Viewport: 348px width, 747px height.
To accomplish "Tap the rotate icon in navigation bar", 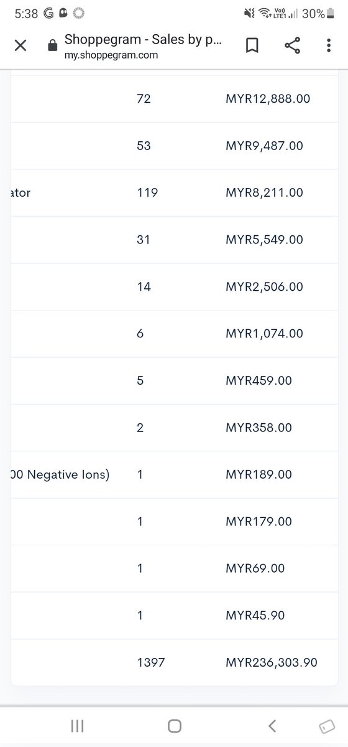I will (324, 727).
